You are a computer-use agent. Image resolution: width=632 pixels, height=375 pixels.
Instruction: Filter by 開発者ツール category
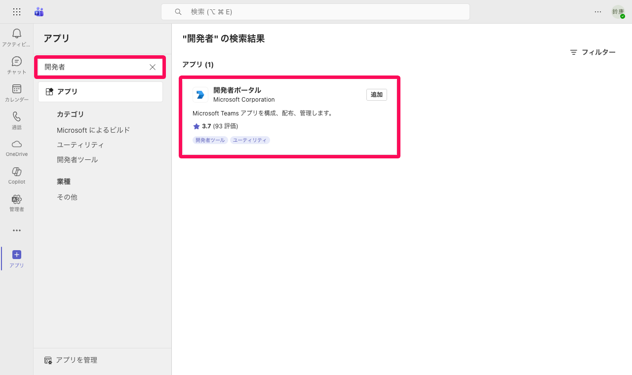point(77,160)
